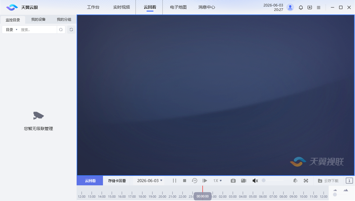Select the 云回看 top tab
Screen dimensions: 355x201
pyautogui.click(x=150, y=7)
